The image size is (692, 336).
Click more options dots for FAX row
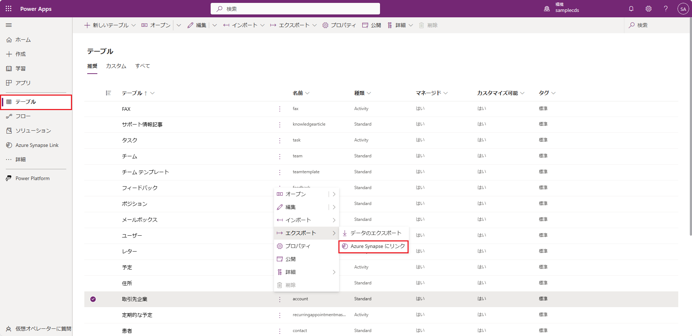[x=280, y=109]
